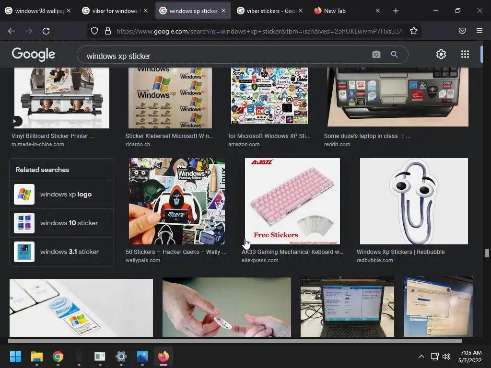
Task: Open the Photos app in the taskbar
Action: [x=142, y=356]
